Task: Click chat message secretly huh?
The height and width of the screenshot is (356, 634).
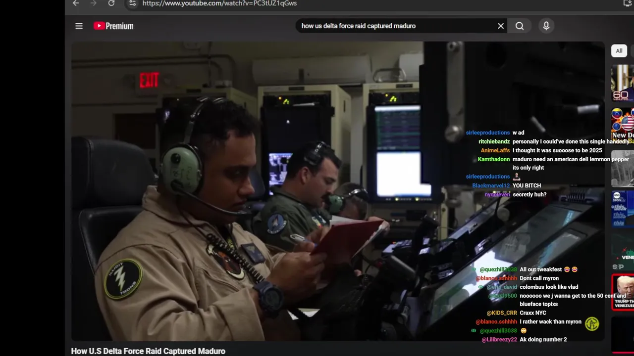Action: point(529,194)
